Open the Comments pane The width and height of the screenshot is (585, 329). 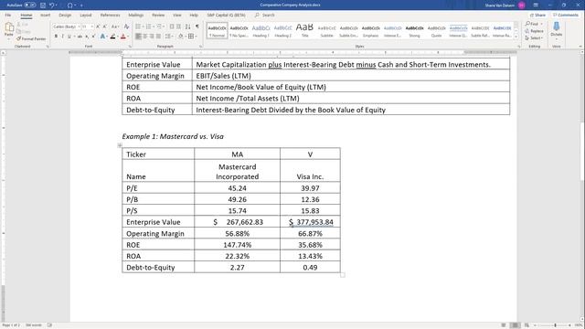tap(566, 15)
